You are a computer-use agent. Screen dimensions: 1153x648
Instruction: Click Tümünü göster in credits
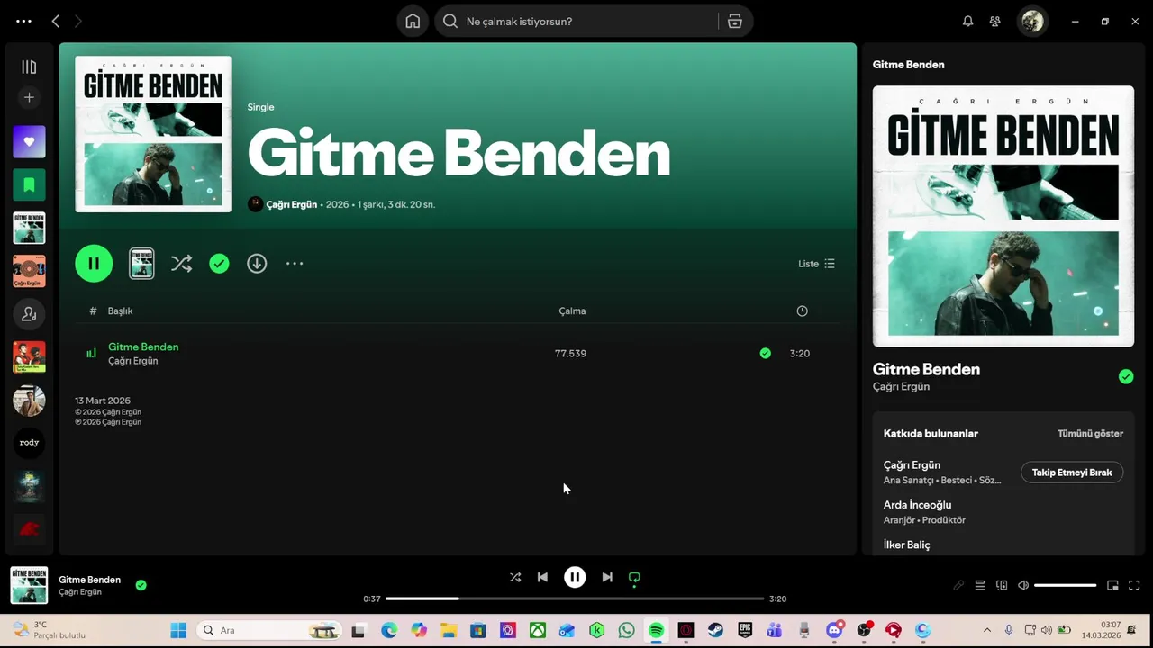tap(1090, 433)
